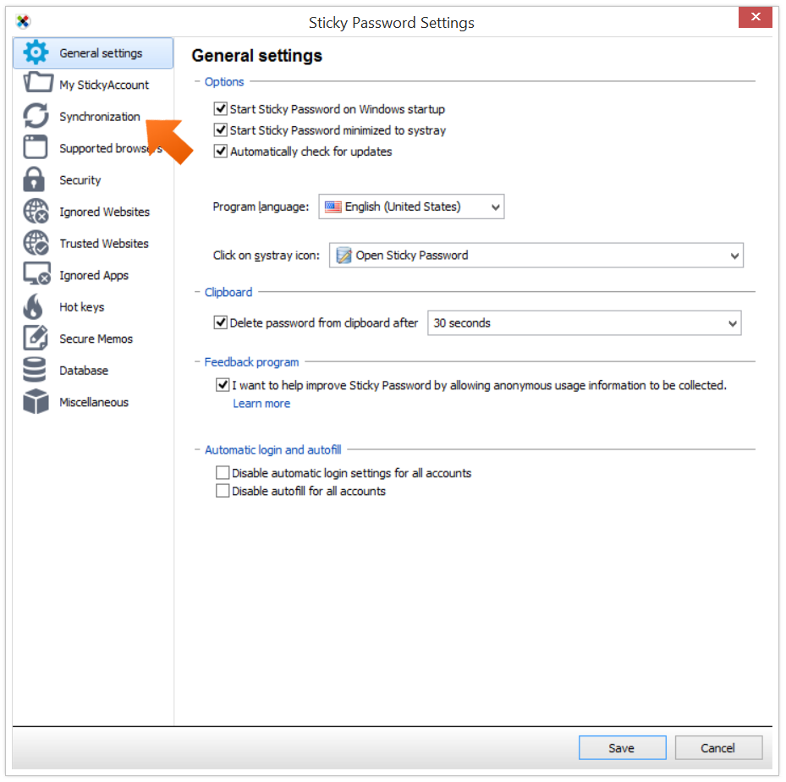Open Ignored Websites settings
The height and width of the screenshot is (782, 786).
[x=104, y=212]
